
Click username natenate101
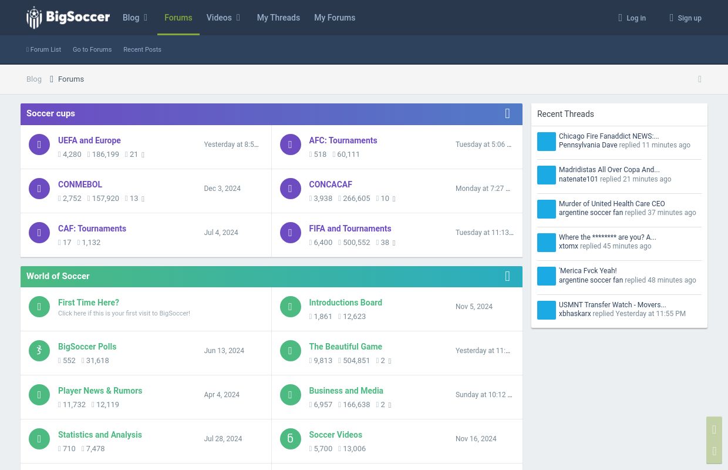pyautogui.click(x=578, y=179)
